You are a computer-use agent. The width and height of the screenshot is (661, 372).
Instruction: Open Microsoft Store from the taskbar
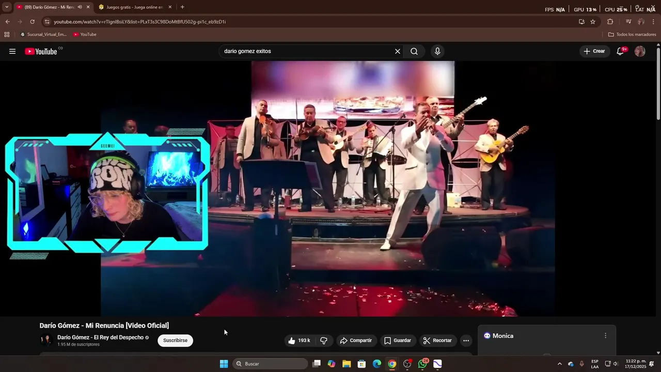coord(362,364)
